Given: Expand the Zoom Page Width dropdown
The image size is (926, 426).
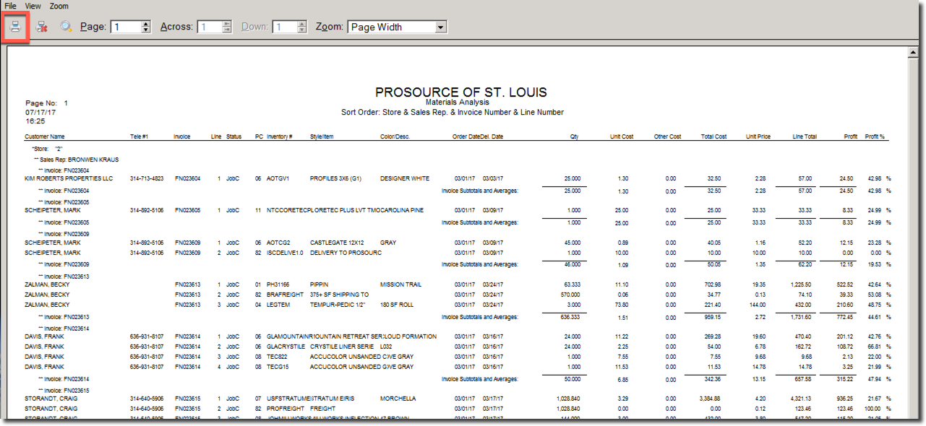Looking at the screenshot, I should pyautogui.click(x=440, y=27).
